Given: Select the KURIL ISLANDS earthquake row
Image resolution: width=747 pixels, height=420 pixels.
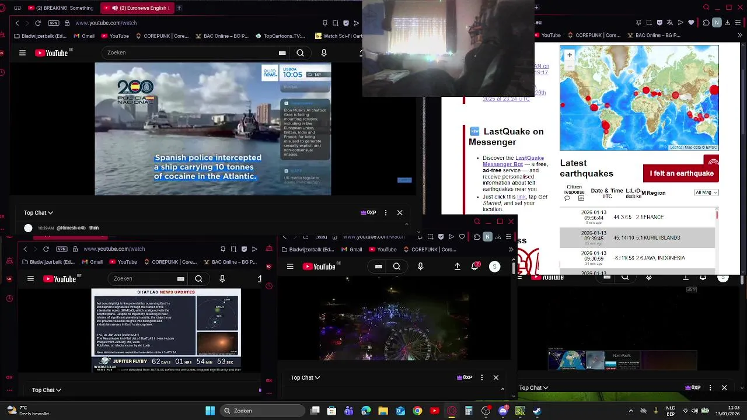Looking at the screenshot, I should 637,237.
